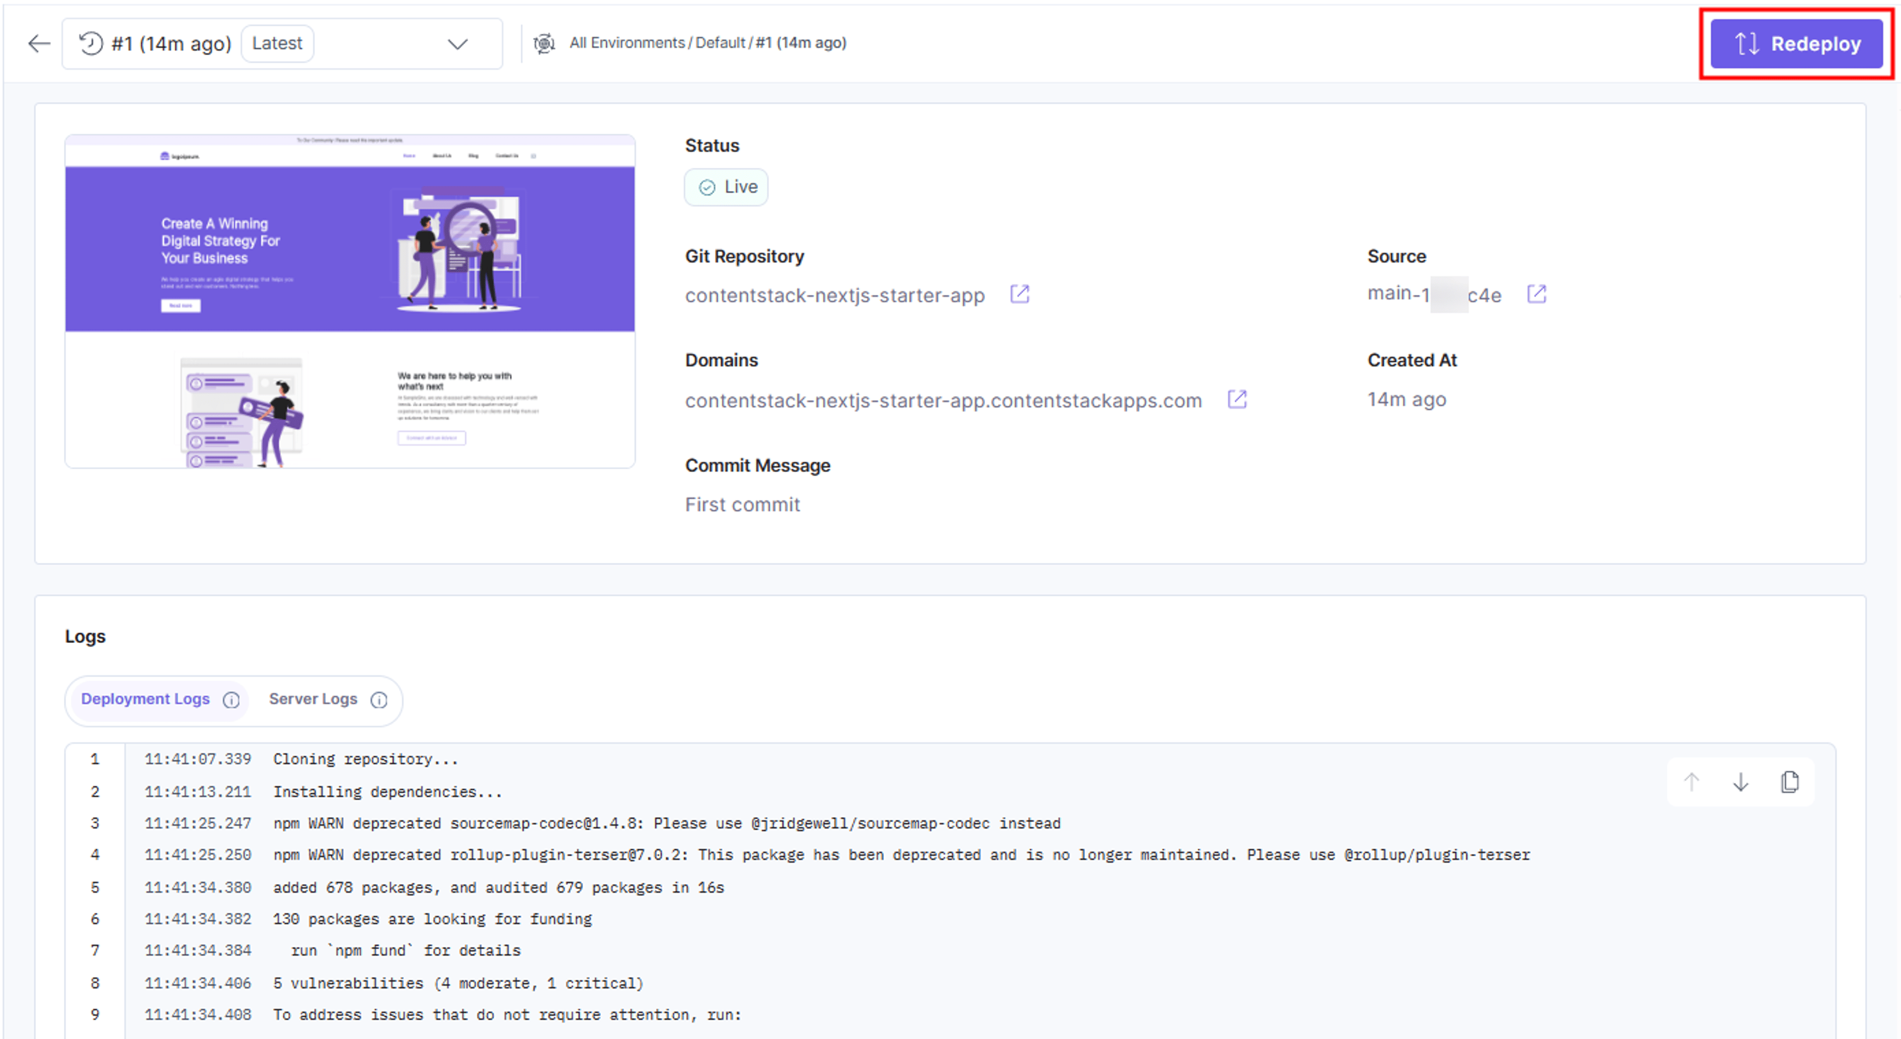Open Source commit external link icon

[1537, 295]
